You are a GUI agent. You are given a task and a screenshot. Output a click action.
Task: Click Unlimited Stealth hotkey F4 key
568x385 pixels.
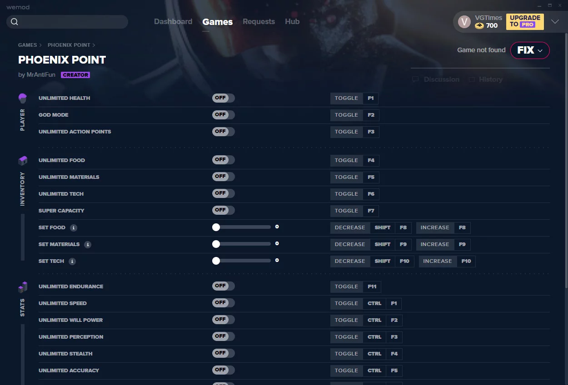tap(394, 354)
